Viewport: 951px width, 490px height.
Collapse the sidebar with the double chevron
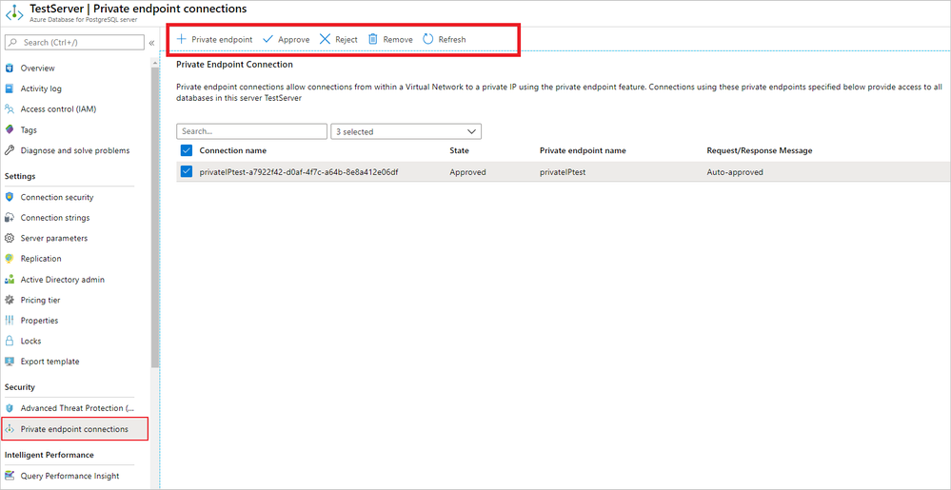pyautogui.click(x=151, y=43)
